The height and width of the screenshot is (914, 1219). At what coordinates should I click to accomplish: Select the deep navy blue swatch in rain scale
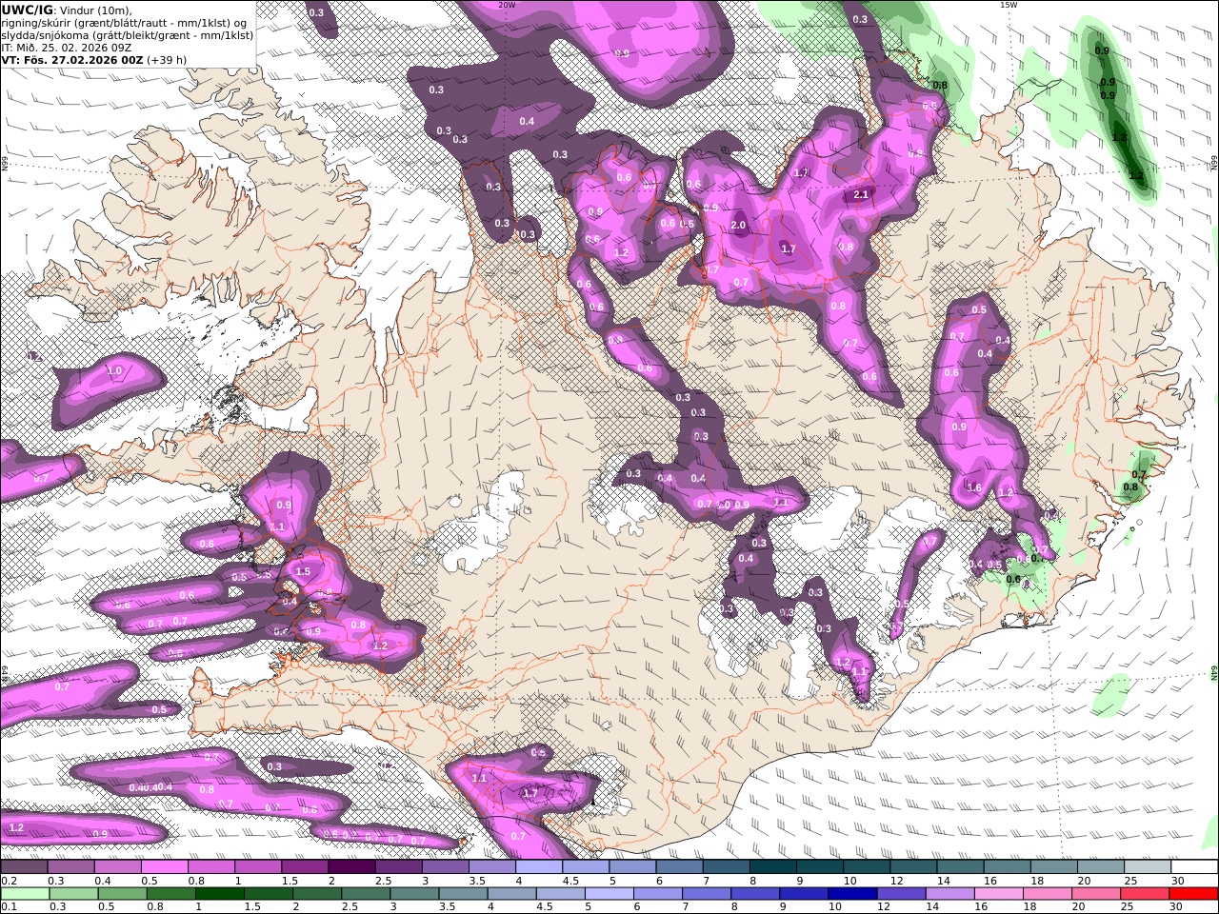pyautogui.click(x=853, y=893)
